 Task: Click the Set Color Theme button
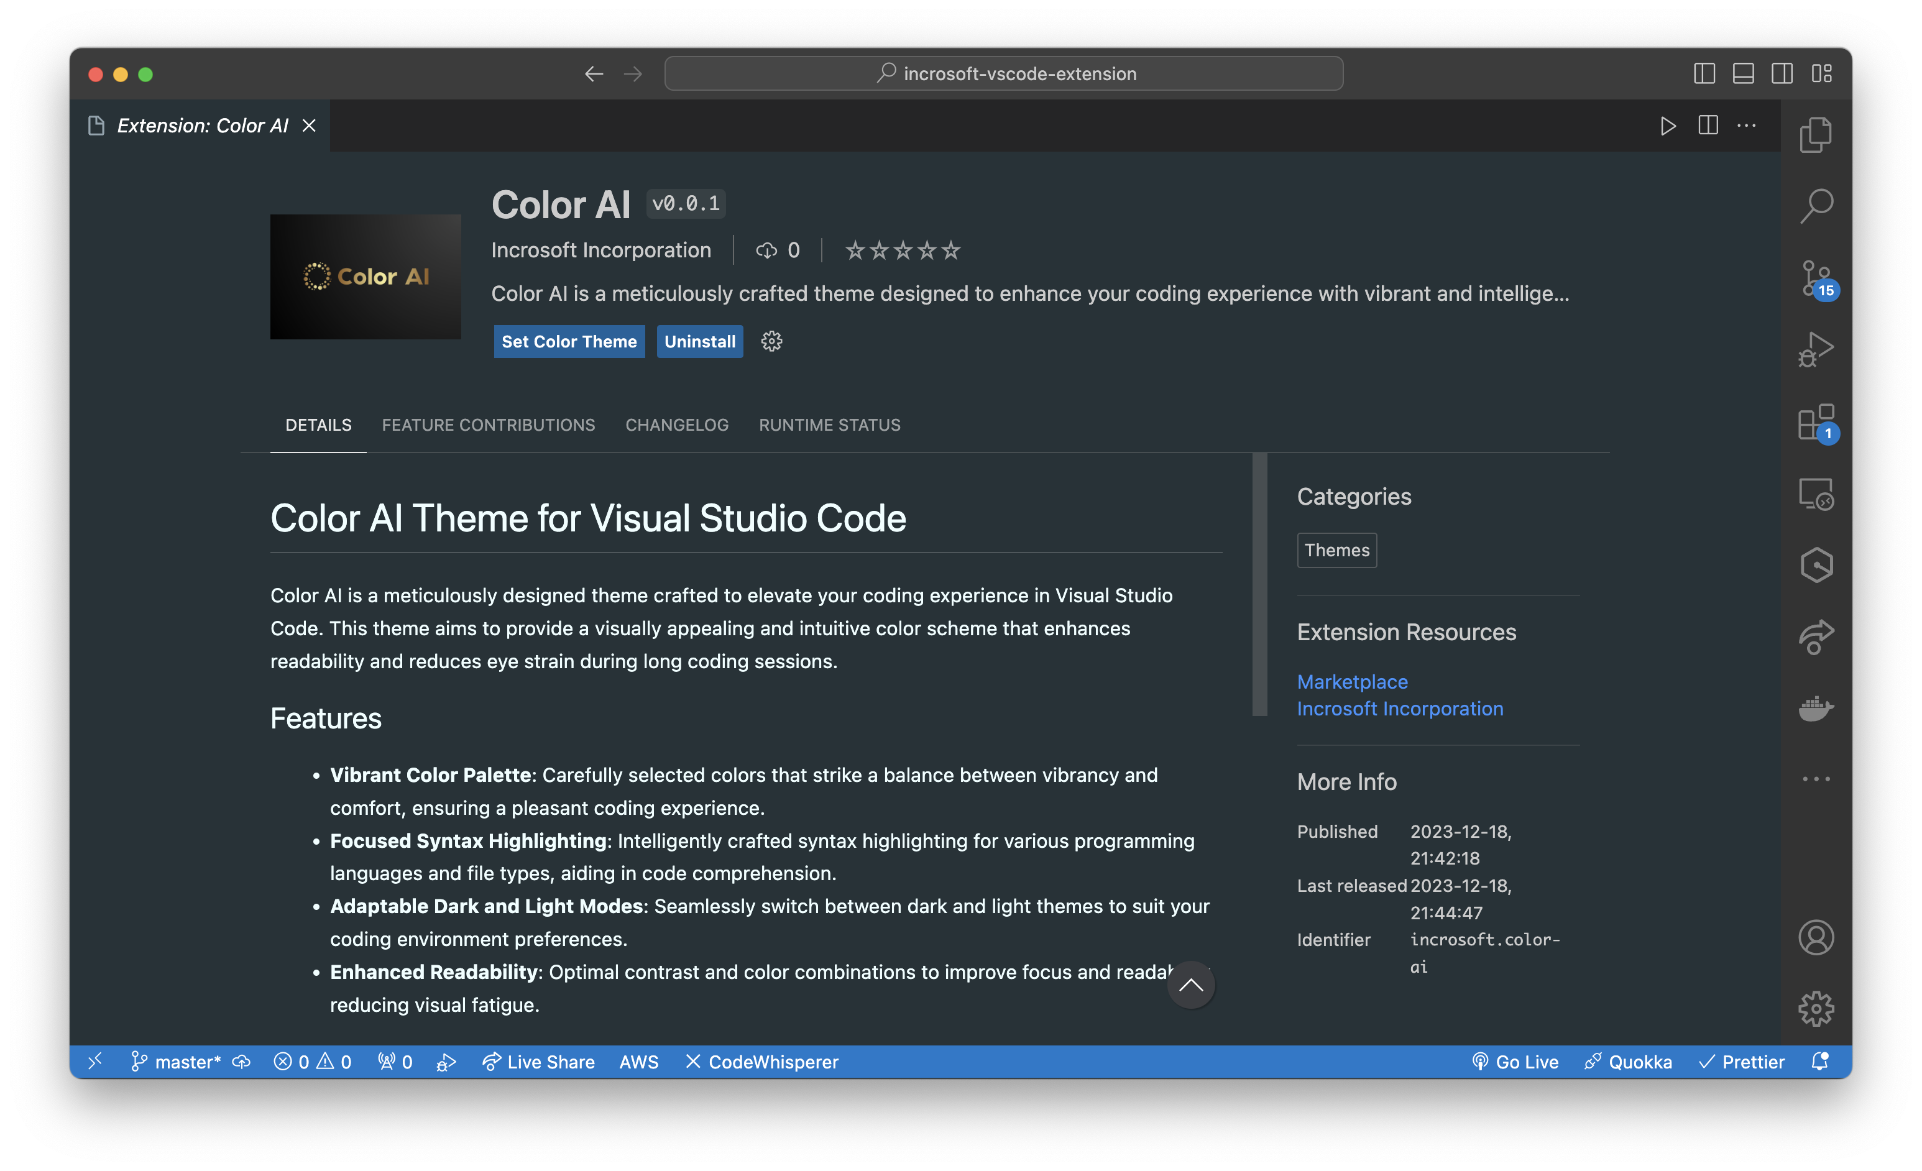click(569, 342)
